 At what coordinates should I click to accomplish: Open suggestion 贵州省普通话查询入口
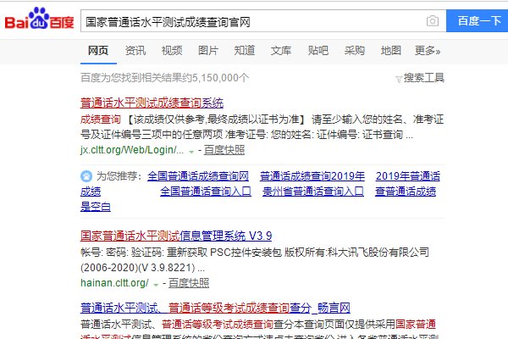313,192
